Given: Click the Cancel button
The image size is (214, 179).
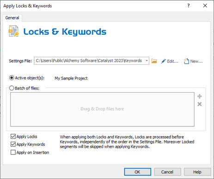Looking at the screenshot, I should coord(167,172).
